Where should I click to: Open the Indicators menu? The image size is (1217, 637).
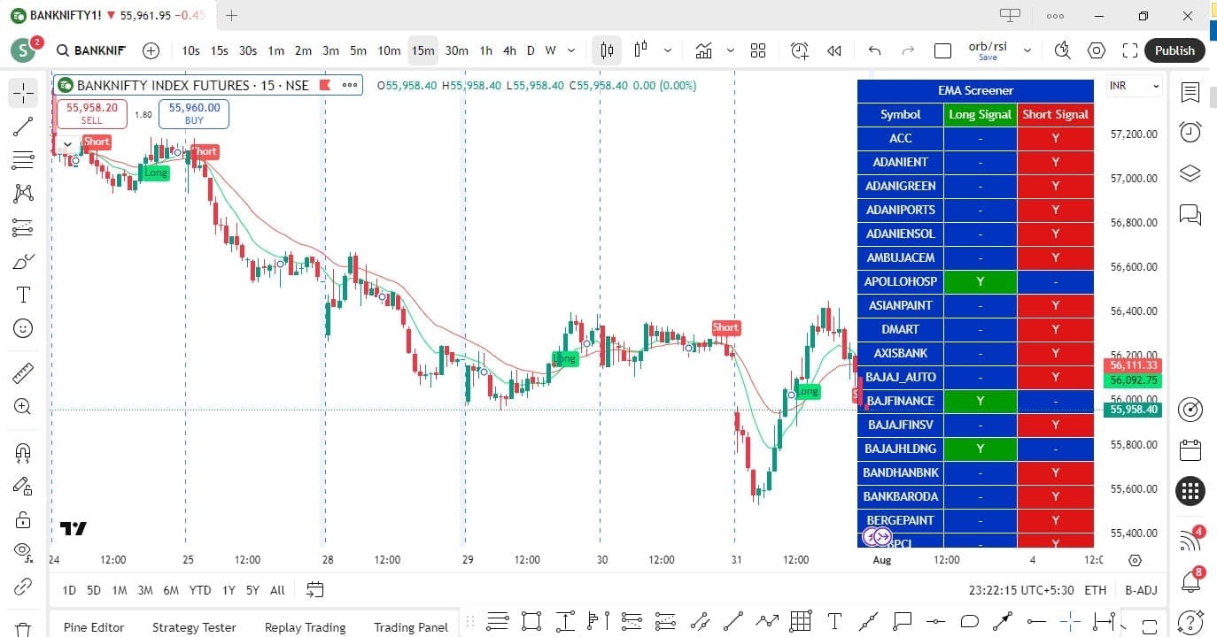[x=704, y=50]
